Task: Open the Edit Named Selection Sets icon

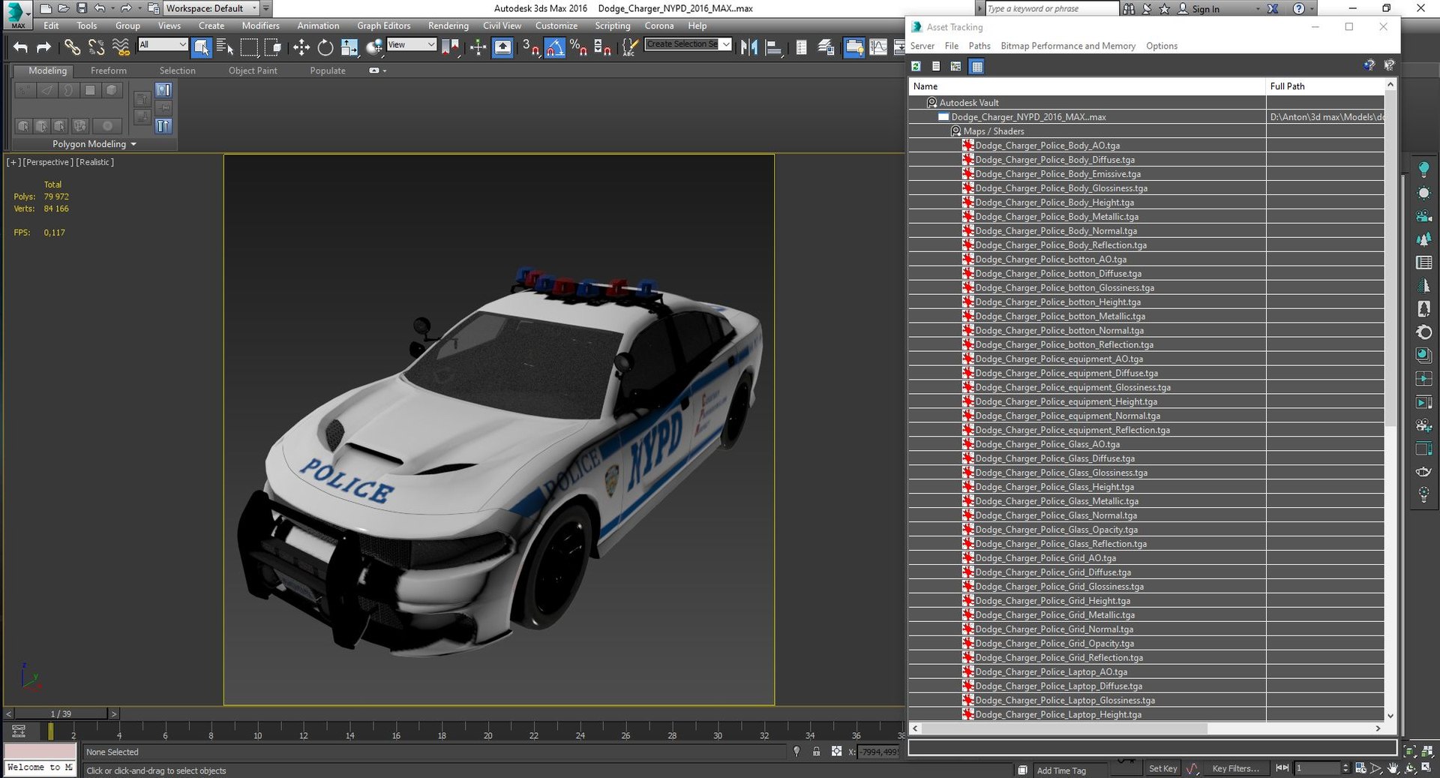Action: coord(629,47)
